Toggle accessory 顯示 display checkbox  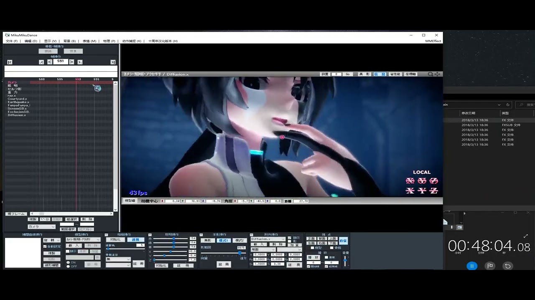pyautogui.click(x=289, y=238)
